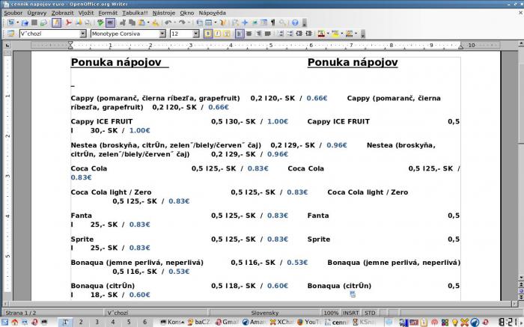Click the Increase Indent icon
Image resolution: width=524 pixels, height=327 pixels.
[x=308, y=34]
